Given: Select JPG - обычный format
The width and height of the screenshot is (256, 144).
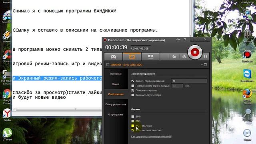Looking at the screenshot, I should pos(132,126).
